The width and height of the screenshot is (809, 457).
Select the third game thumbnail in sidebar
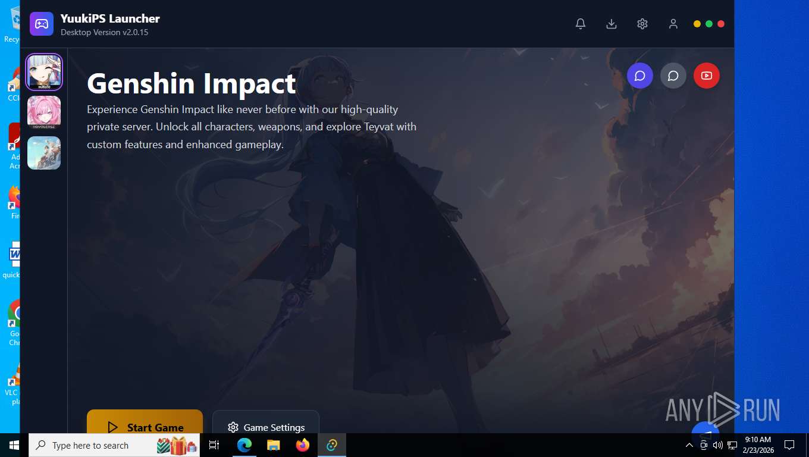coord(44,153)
